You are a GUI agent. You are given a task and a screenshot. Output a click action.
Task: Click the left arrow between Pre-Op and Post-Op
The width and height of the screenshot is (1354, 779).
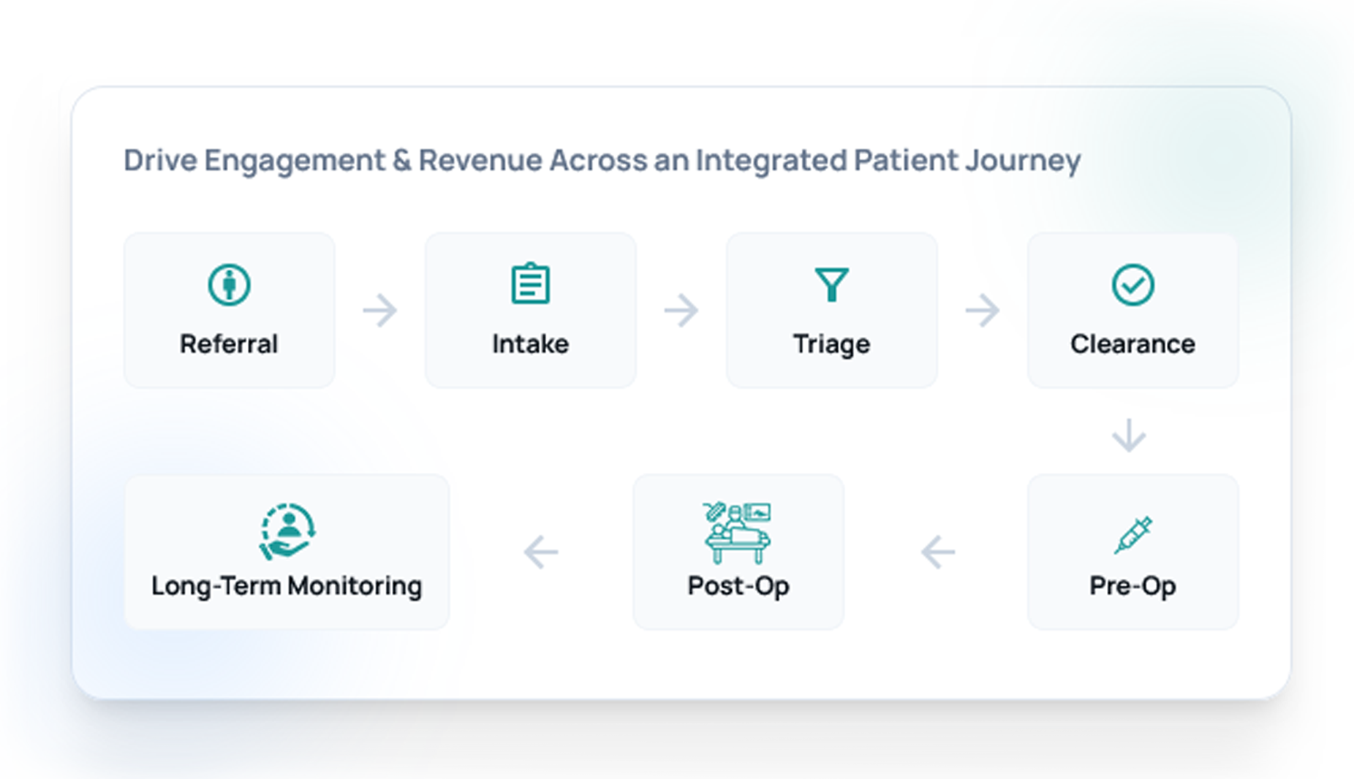938,552
